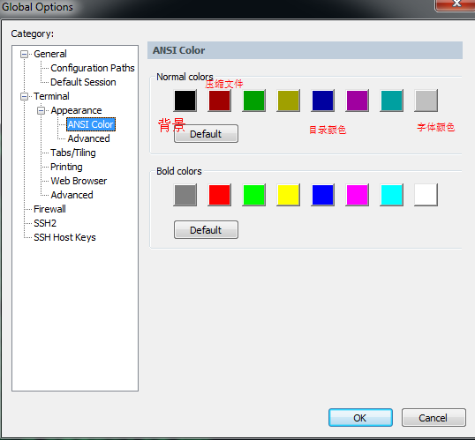This screenshot has width=475, height=440.
Task: Select the olive normal color swatch
Action: pyautogui.click(x=289, y=101)
